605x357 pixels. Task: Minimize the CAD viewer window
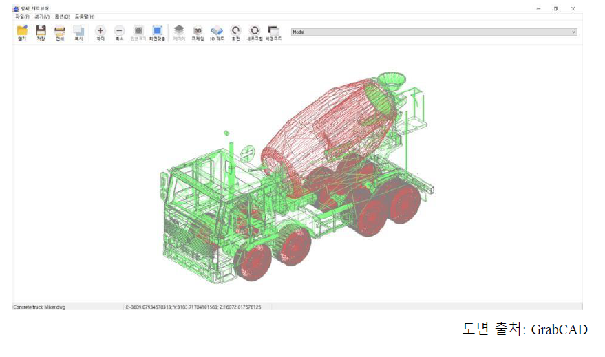pos(539,8)
